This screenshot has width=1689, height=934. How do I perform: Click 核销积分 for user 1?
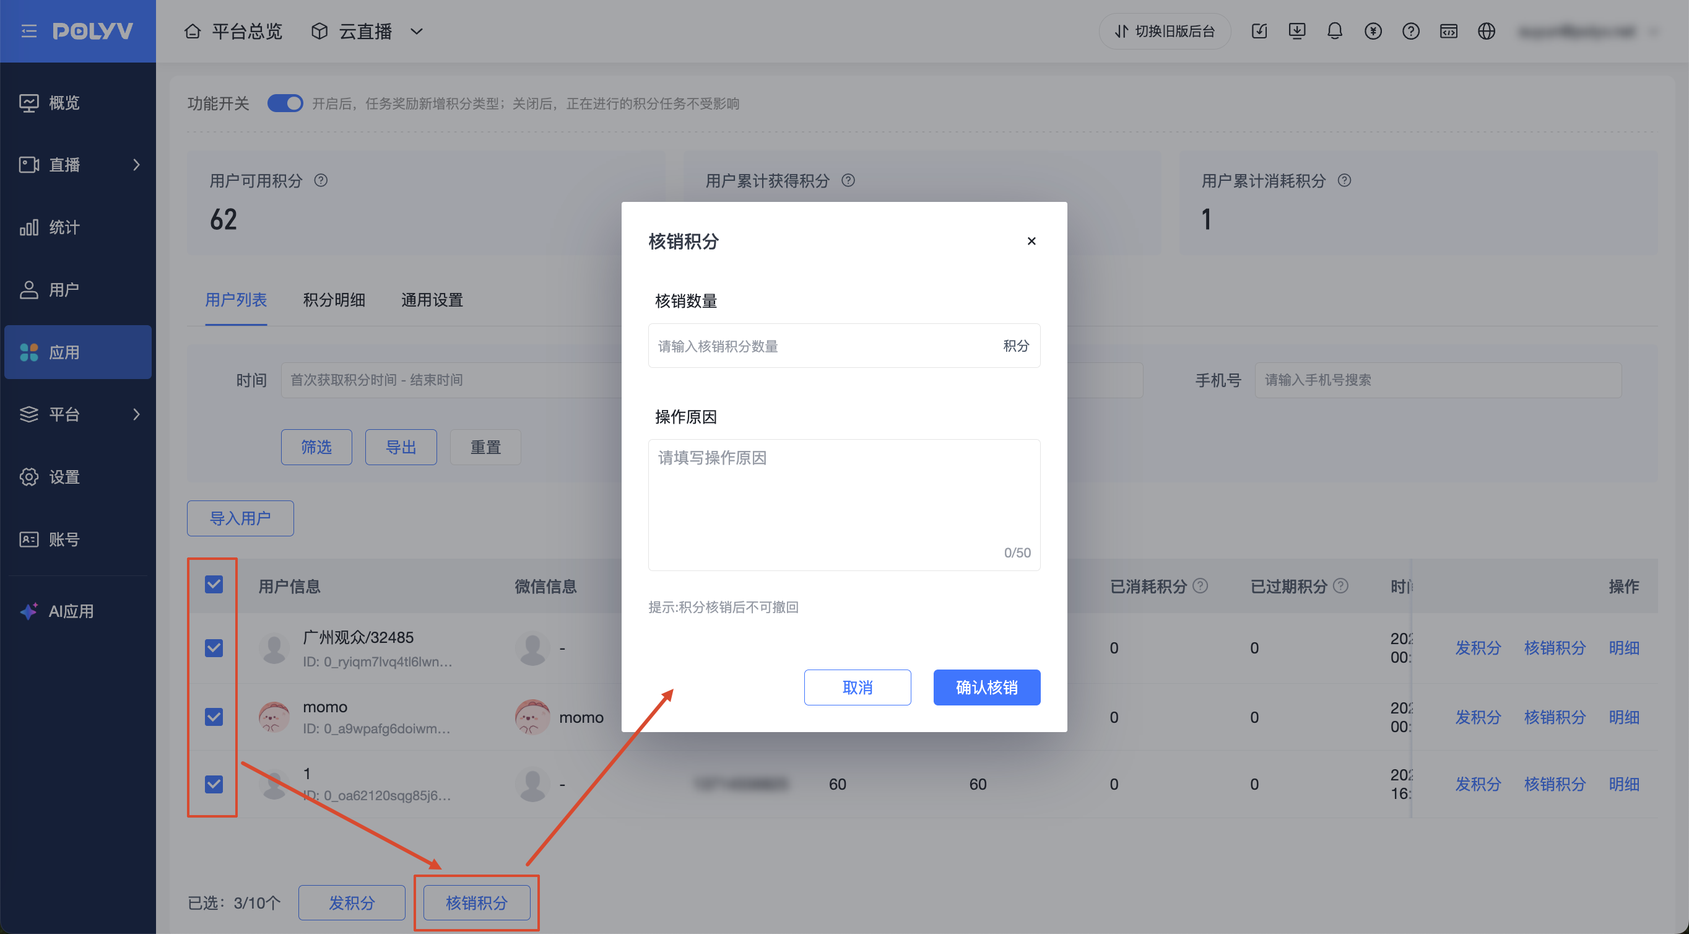[x=1555, y=783]
